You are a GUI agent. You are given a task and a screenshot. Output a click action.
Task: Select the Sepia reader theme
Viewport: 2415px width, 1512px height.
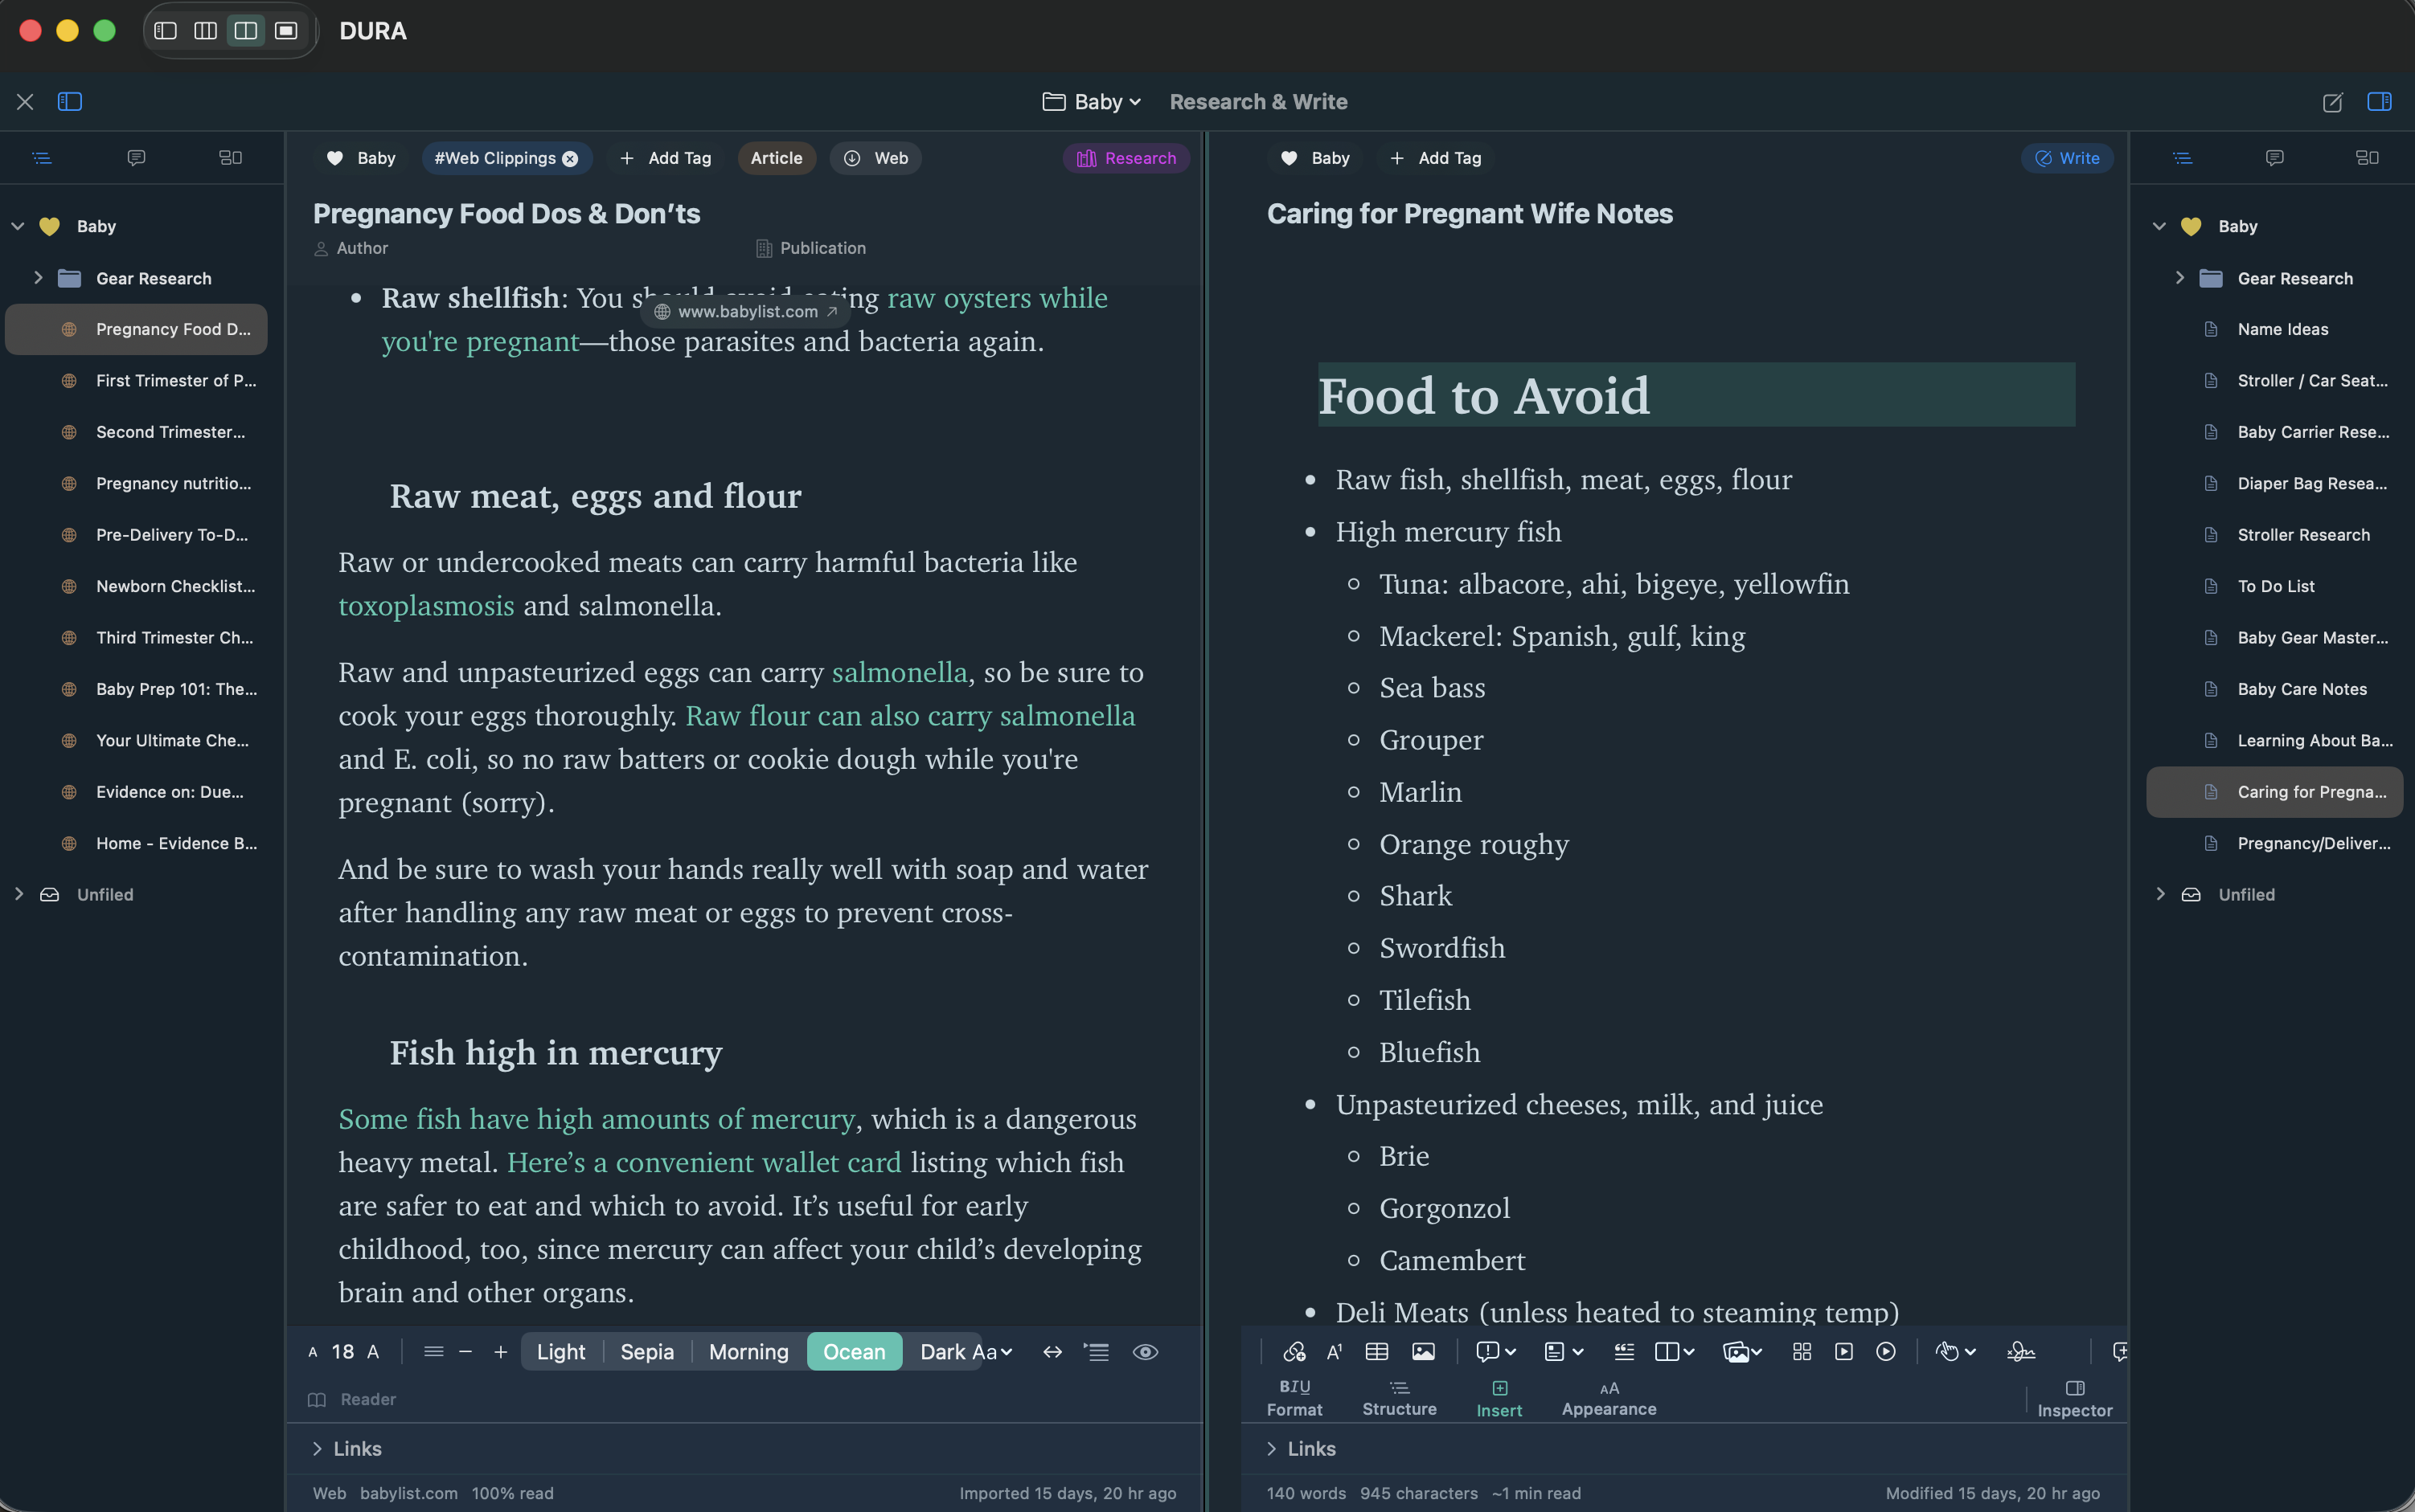click(646, 1352)
